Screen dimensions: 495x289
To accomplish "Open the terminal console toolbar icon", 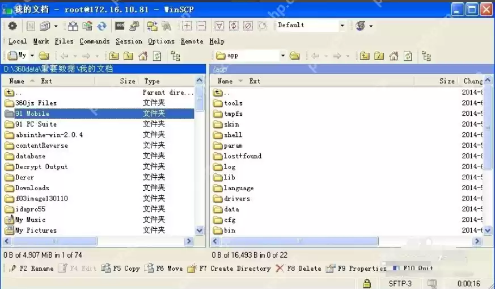I will (x=120, y=26).
